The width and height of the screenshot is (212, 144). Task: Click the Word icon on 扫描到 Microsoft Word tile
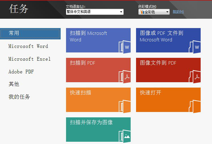(x=125, y=47)
